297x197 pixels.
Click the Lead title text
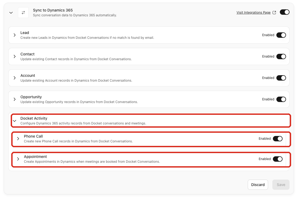tap(25, 33)
